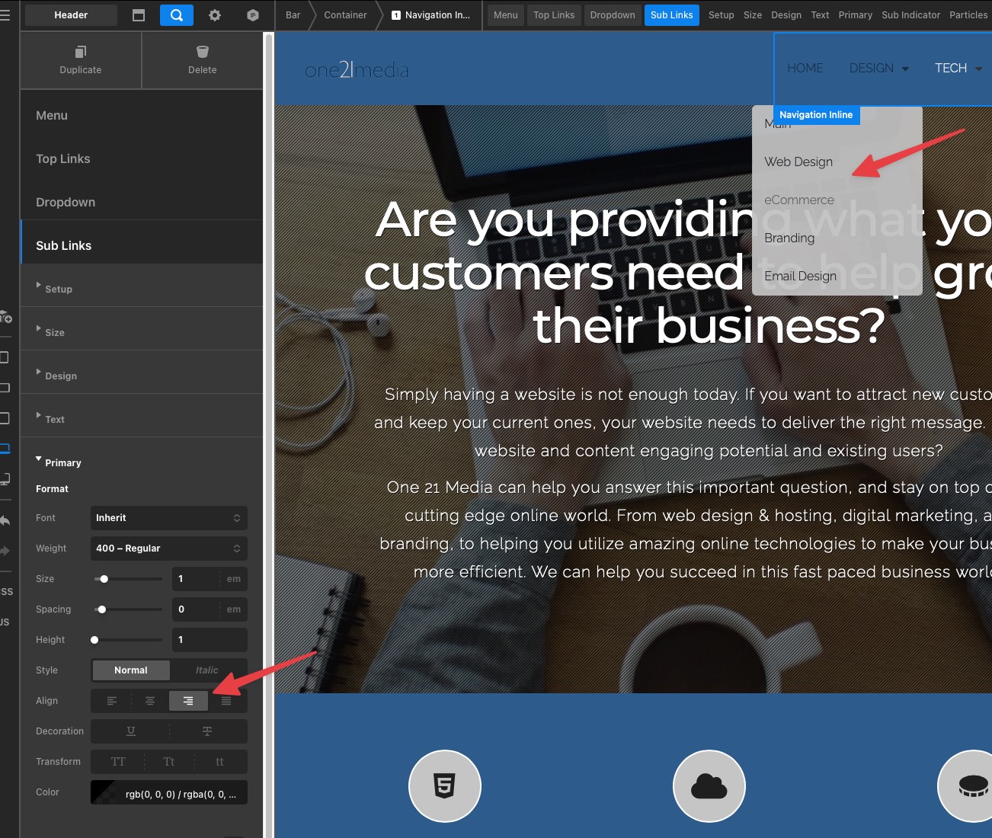Click the Delete trash icon
Image resolution: width=992 pixels, height=838 pixels.
(x=202, y=52)
